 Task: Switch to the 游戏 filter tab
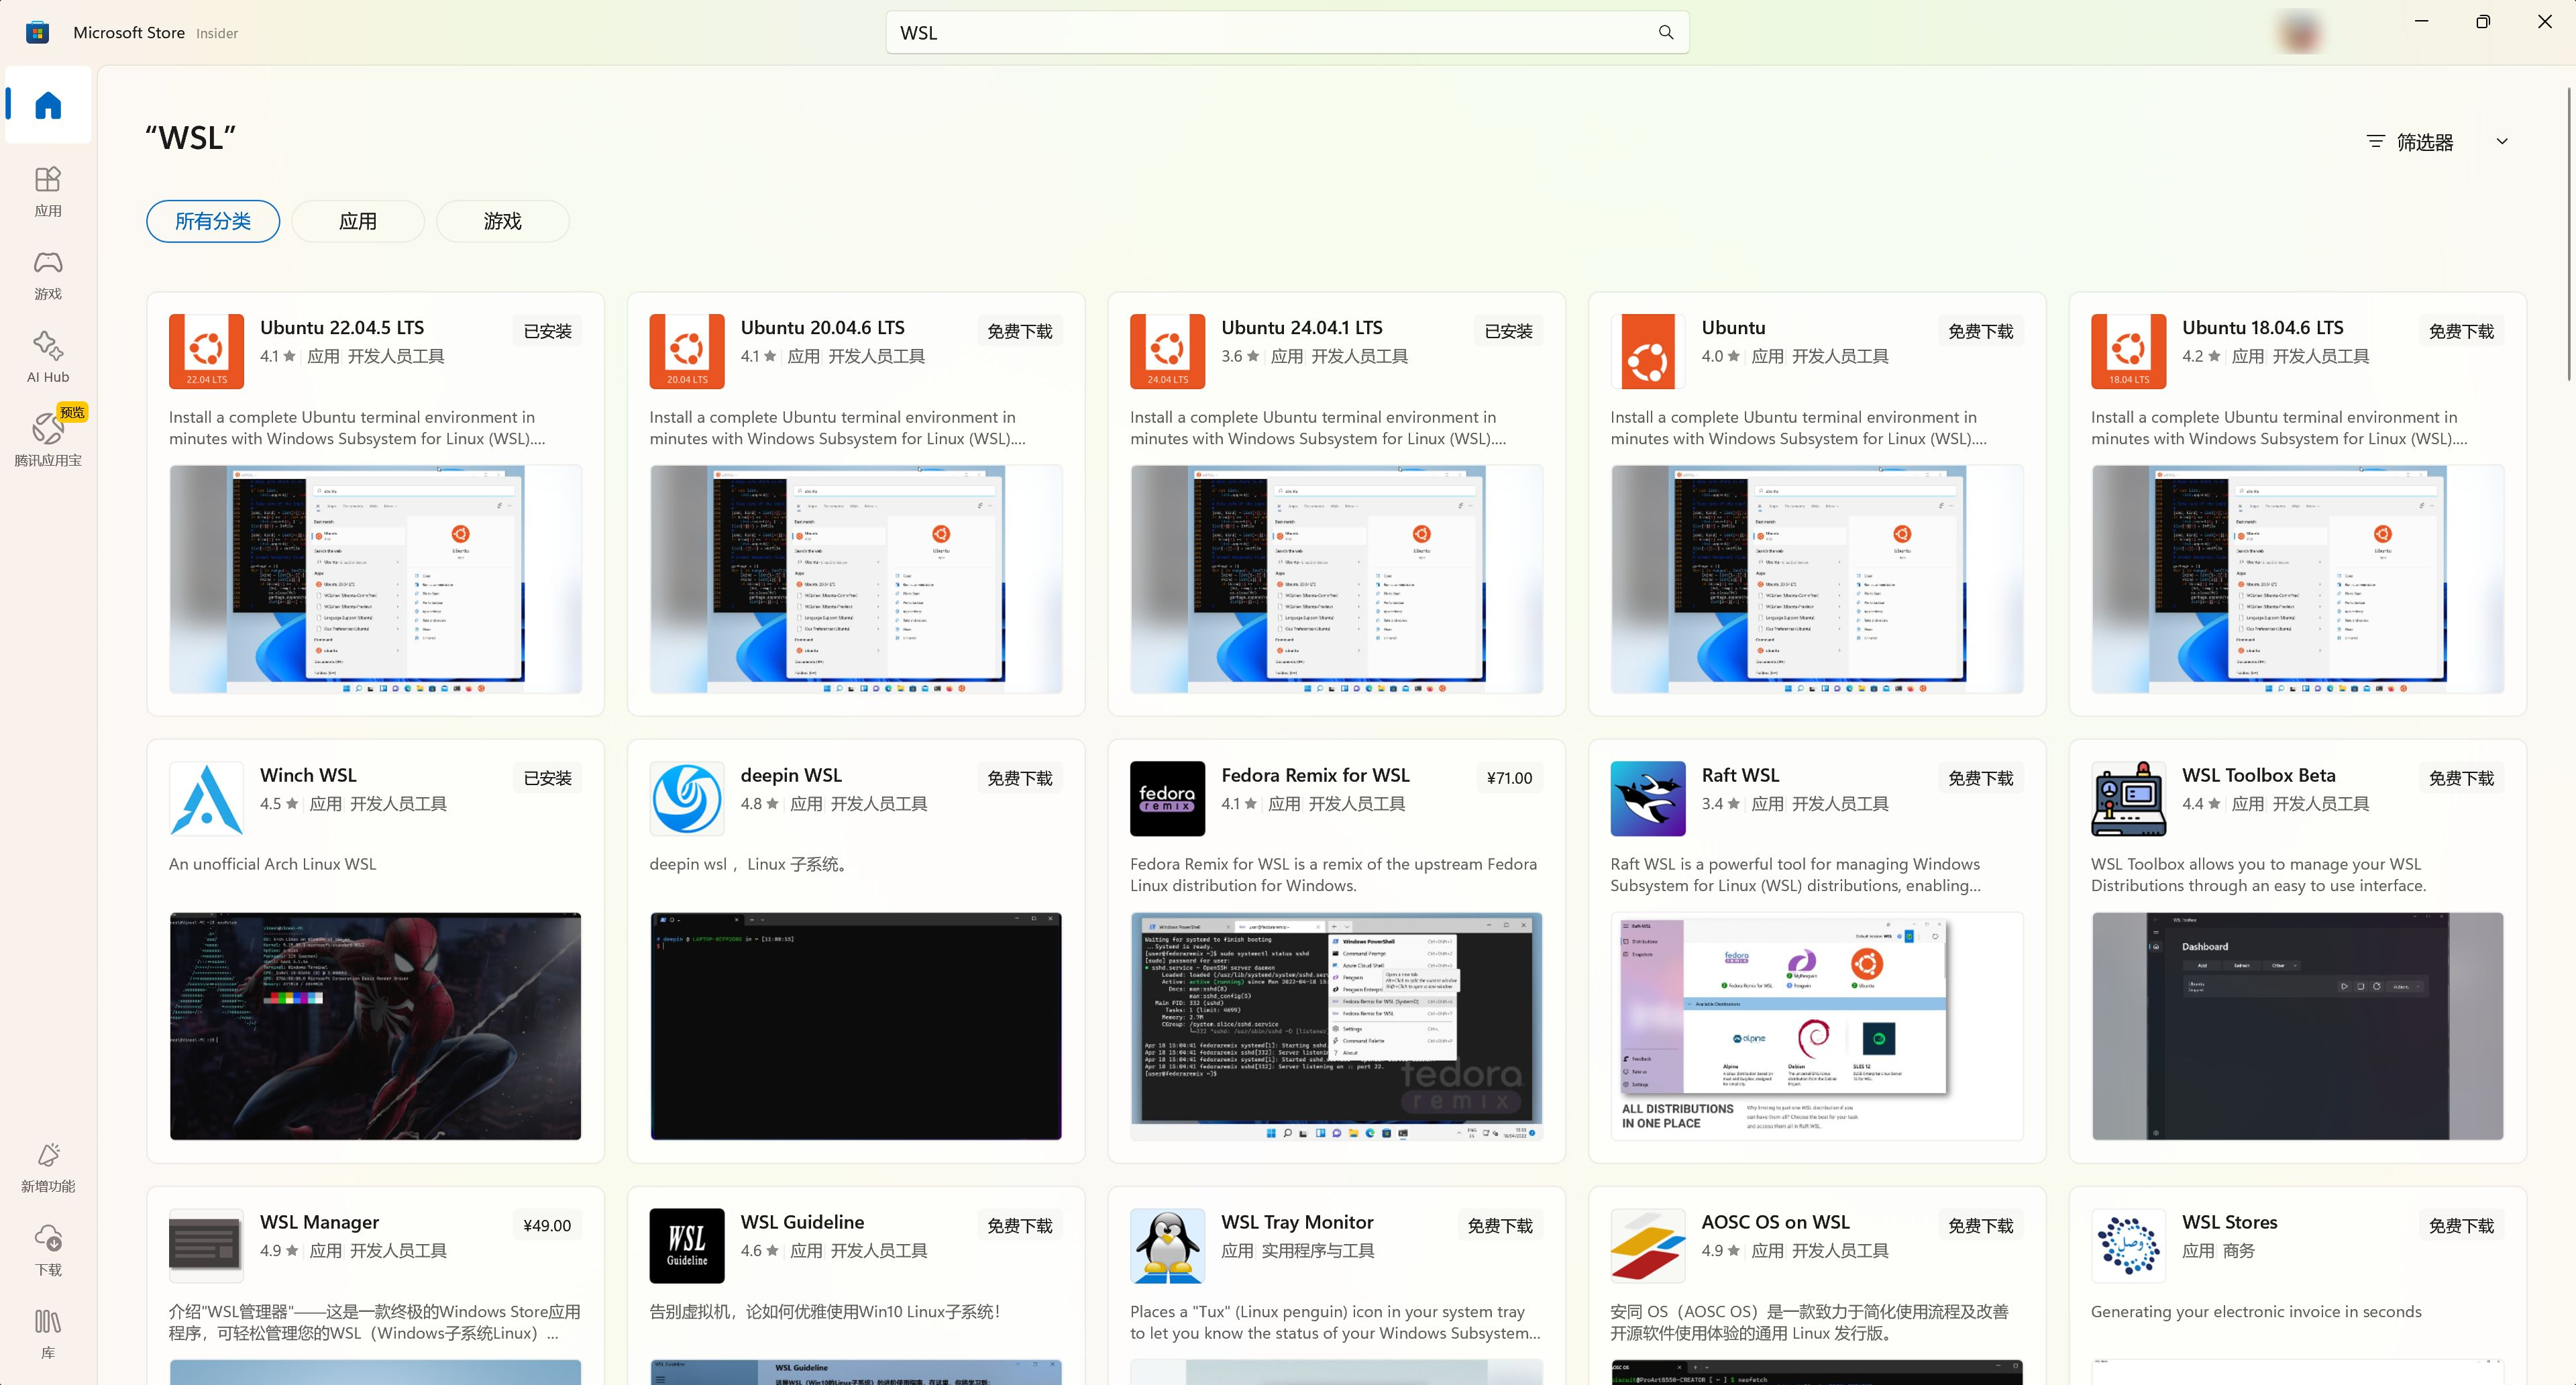coord(502,221)
